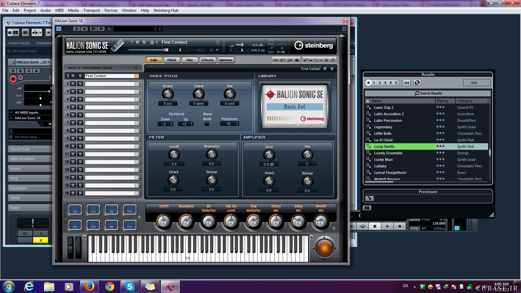Toggle the transport Cycle loop button
The height and width of the screenshot is (293, 521).
click(x=362, y=226)
